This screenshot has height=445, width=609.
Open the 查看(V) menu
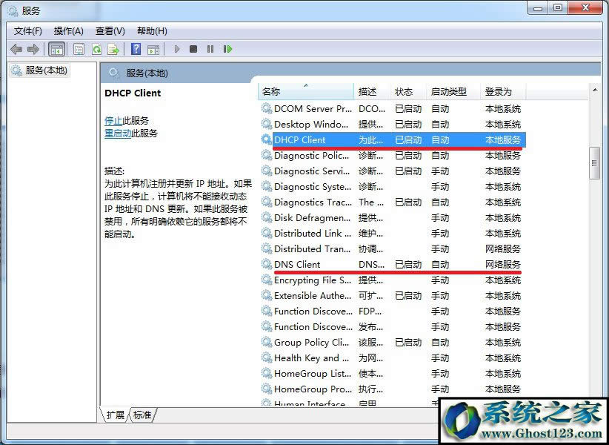pos(109,30)
